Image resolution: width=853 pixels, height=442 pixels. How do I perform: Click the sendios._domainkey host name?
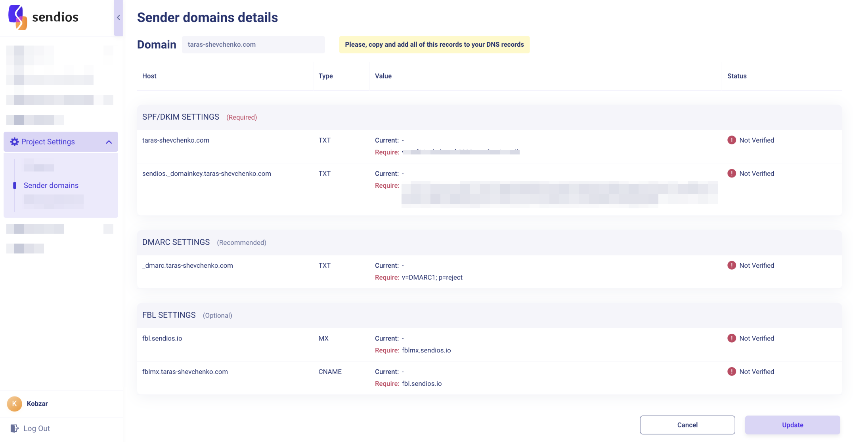[x=207, y=173]
